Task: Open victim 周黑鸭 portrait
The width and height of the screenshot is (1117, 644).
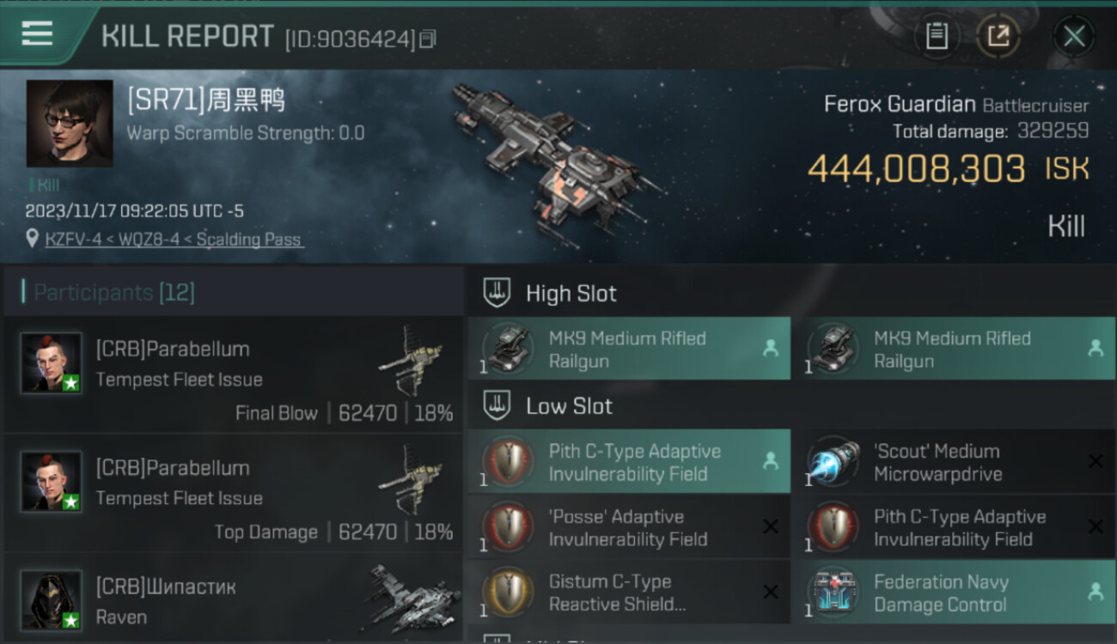Action: click(70, 124)
